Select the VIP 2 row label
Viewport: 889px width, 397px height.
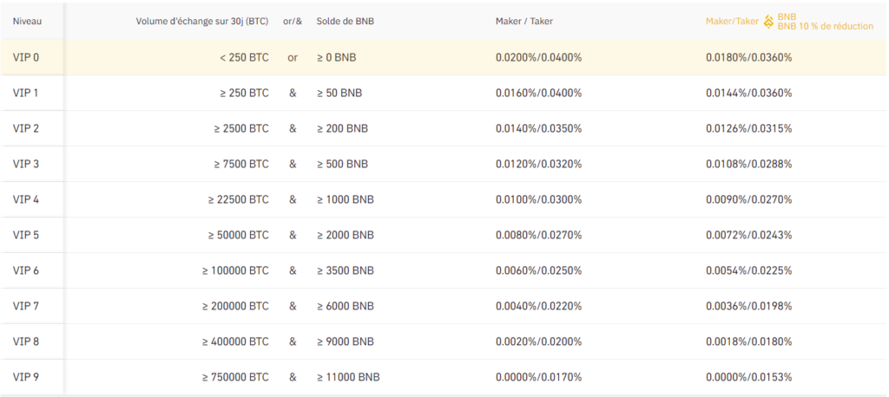click(26, 128)
